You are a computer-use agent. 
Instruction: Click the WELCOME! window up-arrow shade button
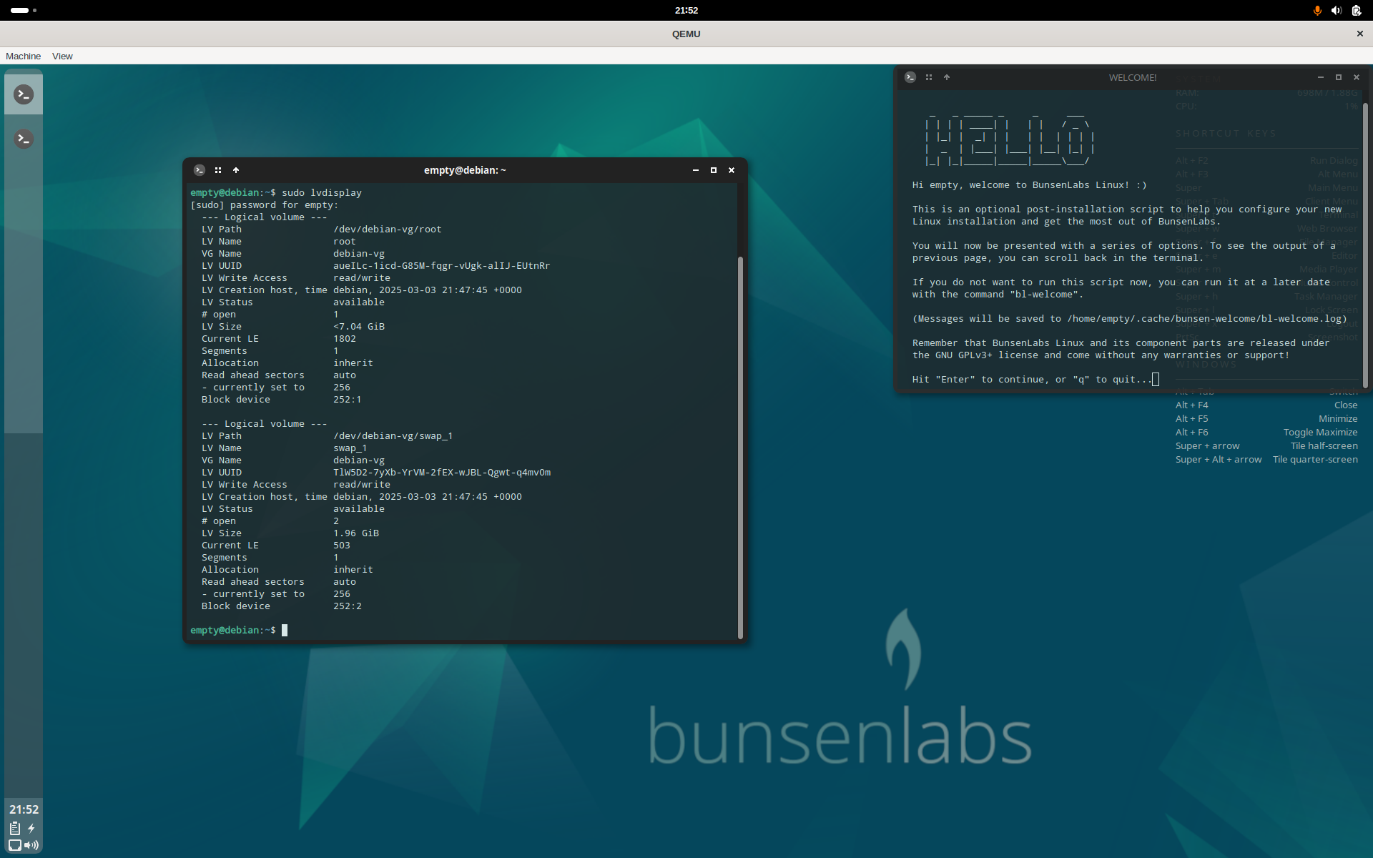click(947, 77)
